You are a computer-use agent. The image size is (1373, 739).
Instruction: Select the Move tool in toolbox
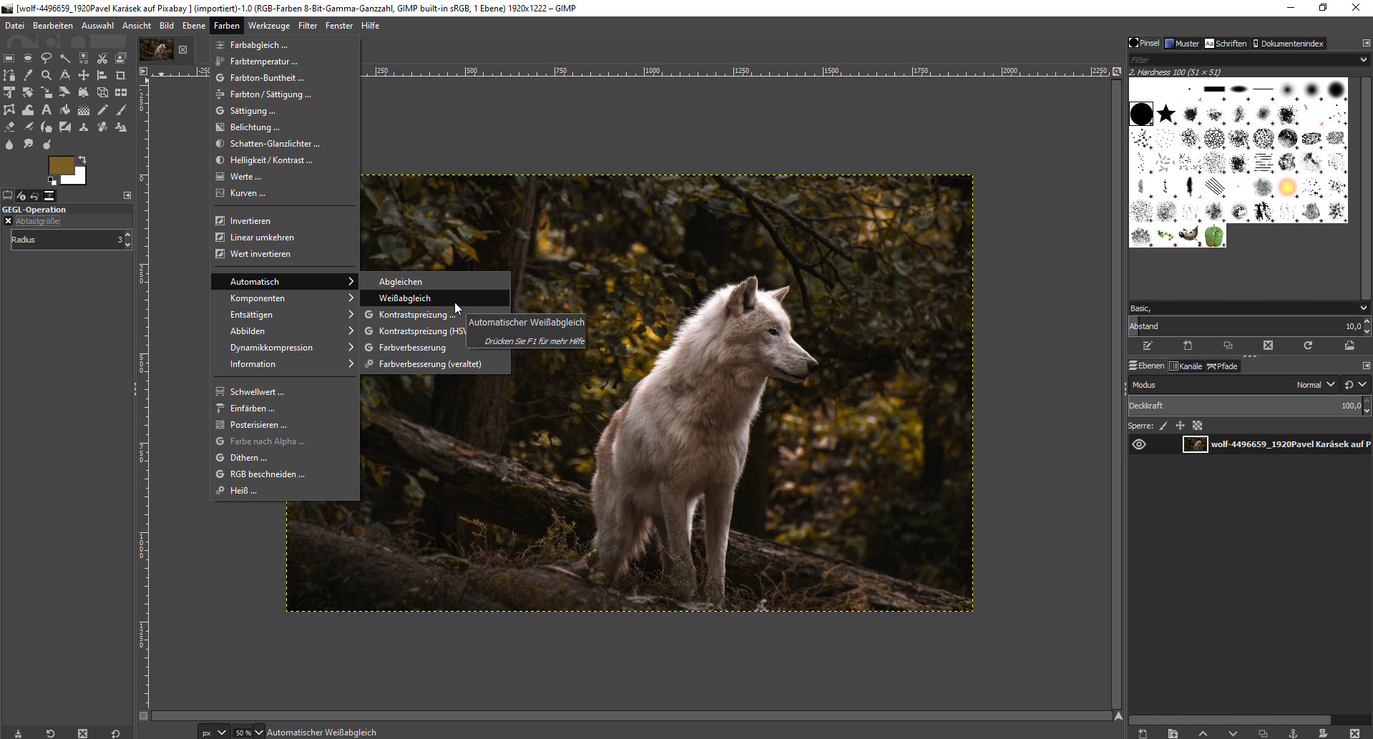84,75
